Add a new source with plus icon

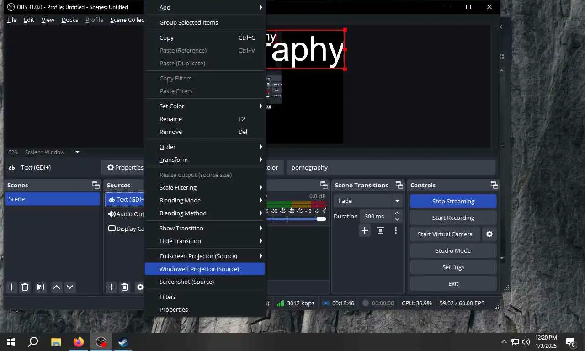tap(111, 287)
